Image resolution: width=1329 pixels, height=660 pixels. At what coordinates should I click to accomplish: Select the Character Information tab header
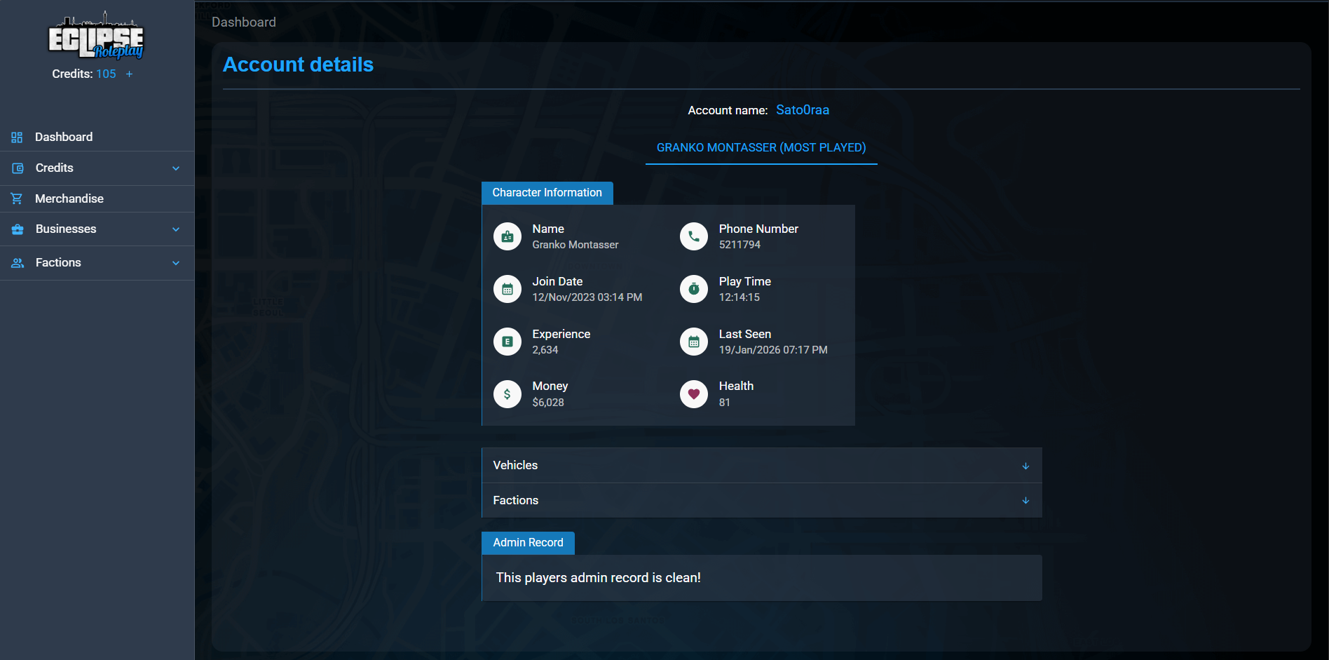click(x=547, y=193)
